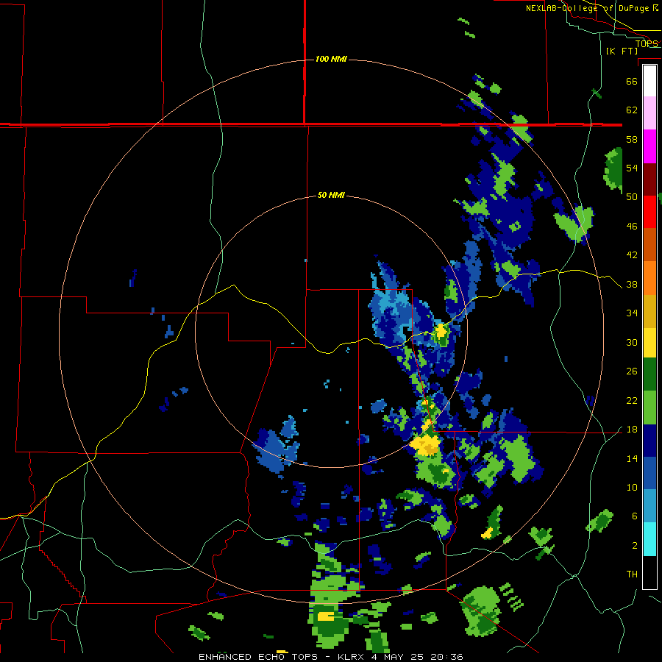662x662 pixels.
Task: Click the 18 value on the scale
Action: pos(632,430)
